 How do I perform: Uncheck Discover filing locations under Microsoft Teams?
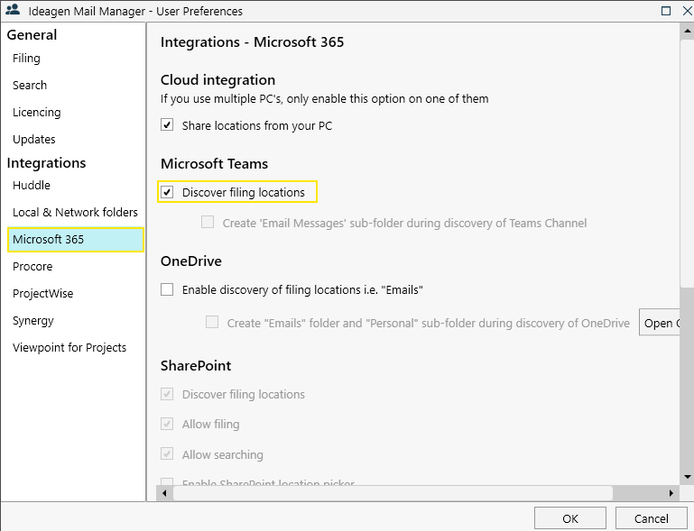pyautogui.click(x=167, y=192)
